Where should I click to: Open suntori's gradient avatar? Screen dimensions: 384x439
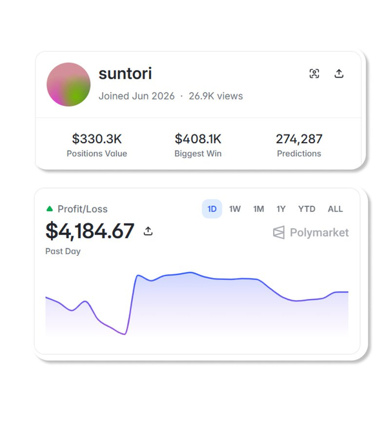point(68,85)
